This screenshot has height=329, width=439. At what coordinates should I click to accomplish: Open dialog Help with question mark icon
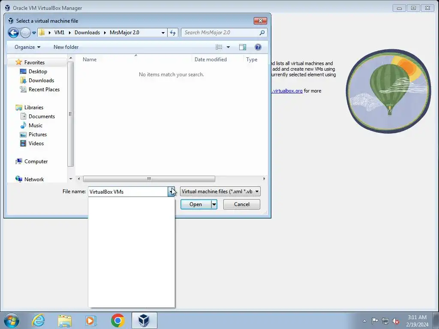click(258, 47)
